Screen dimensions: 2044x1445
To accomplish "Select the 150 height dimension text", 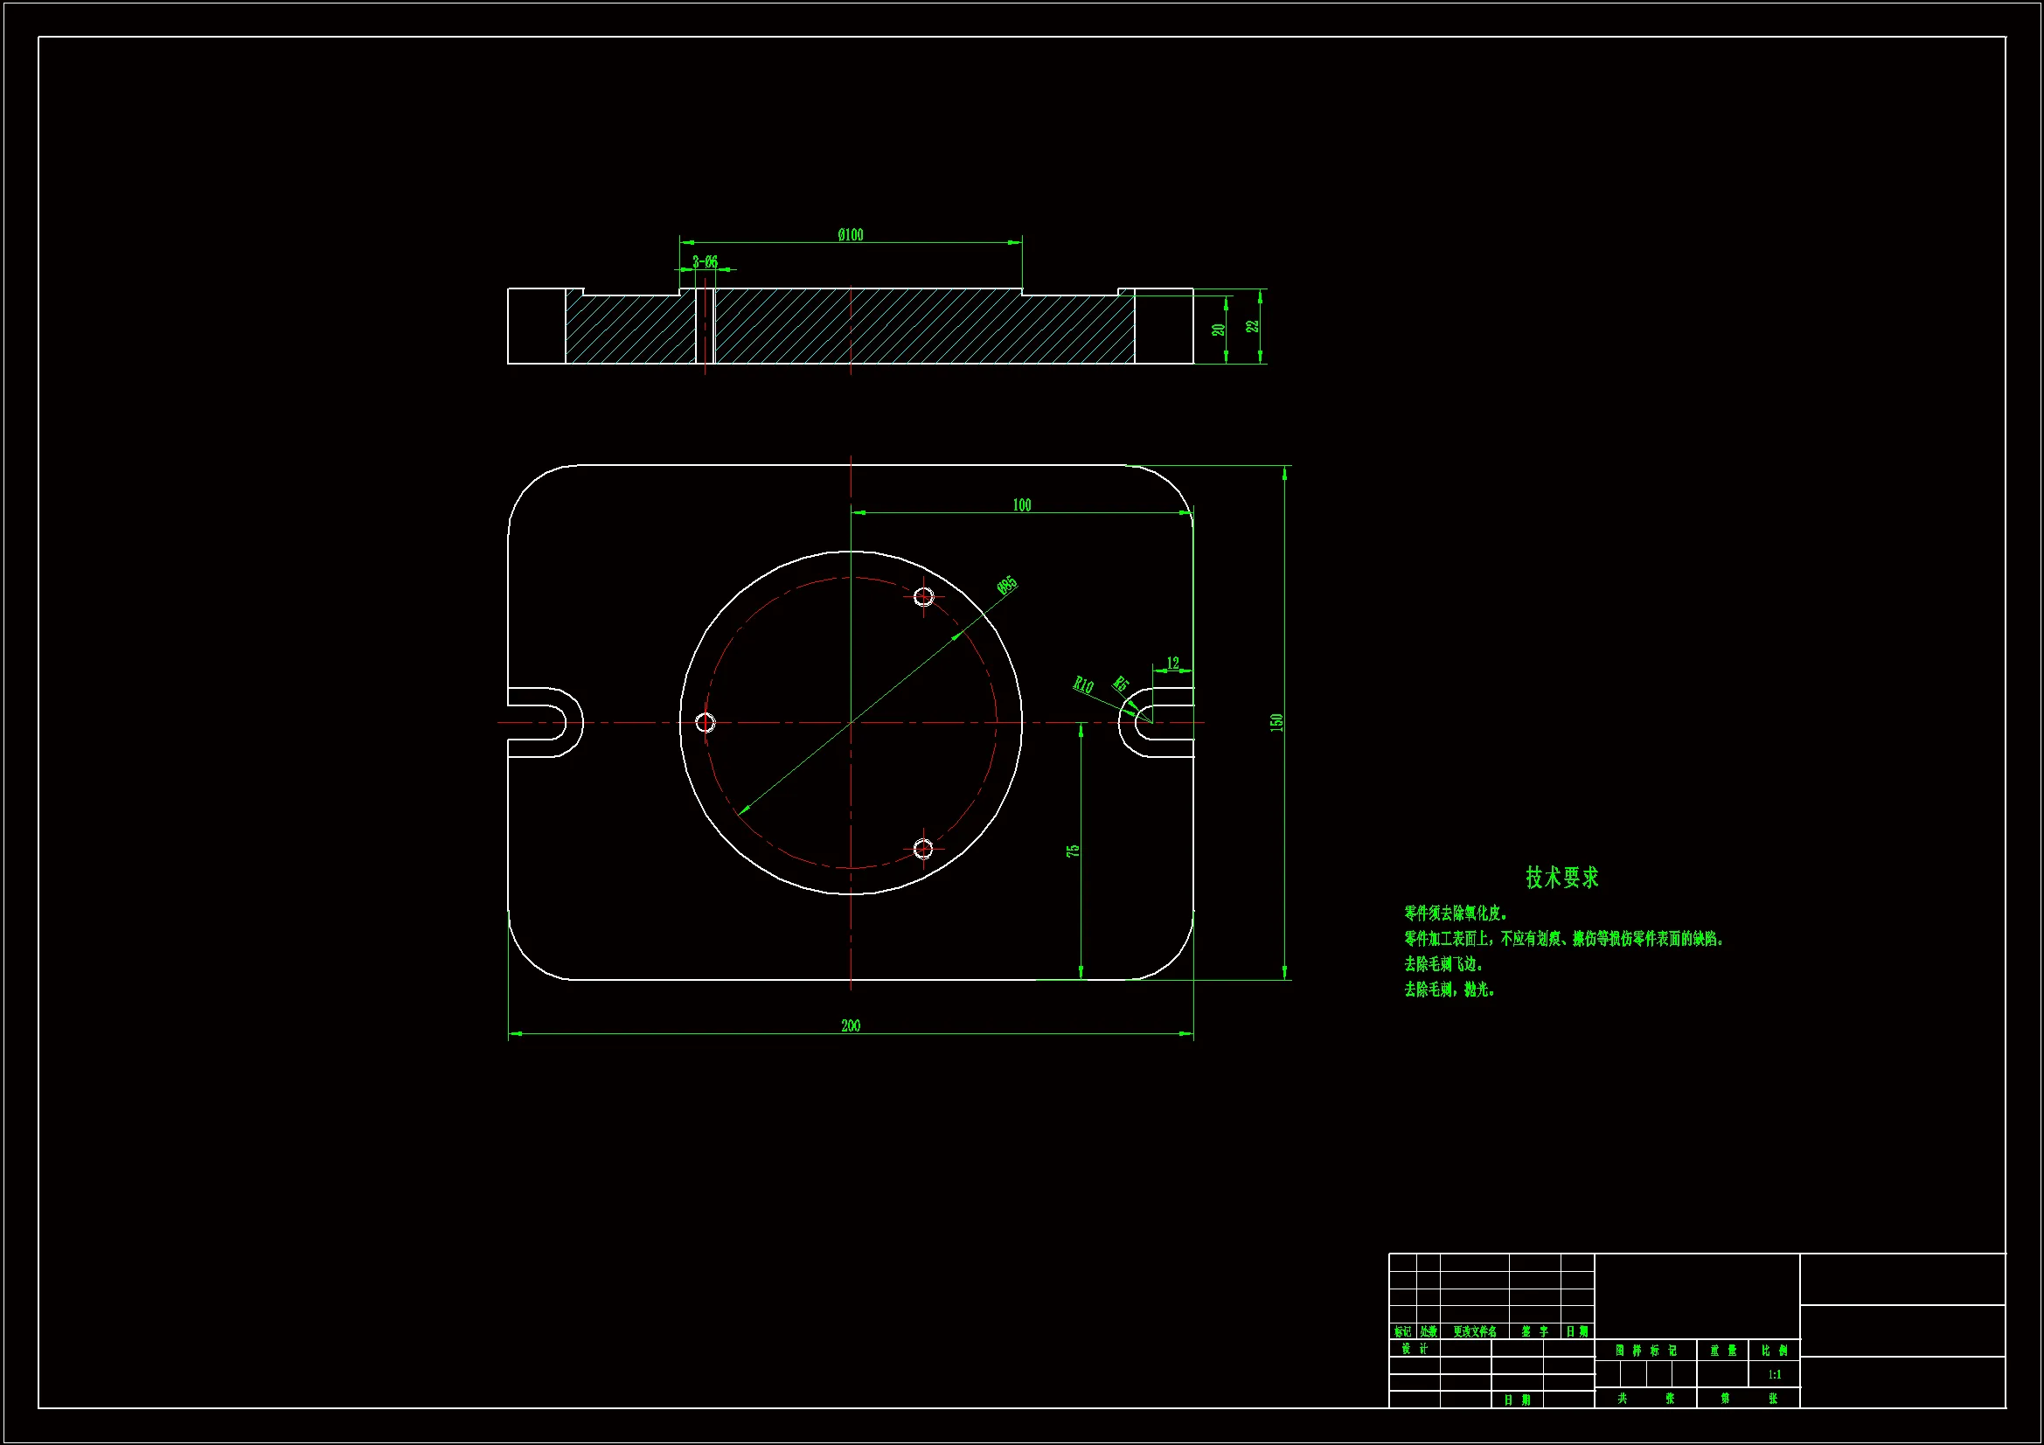I will coord(1276,722).
